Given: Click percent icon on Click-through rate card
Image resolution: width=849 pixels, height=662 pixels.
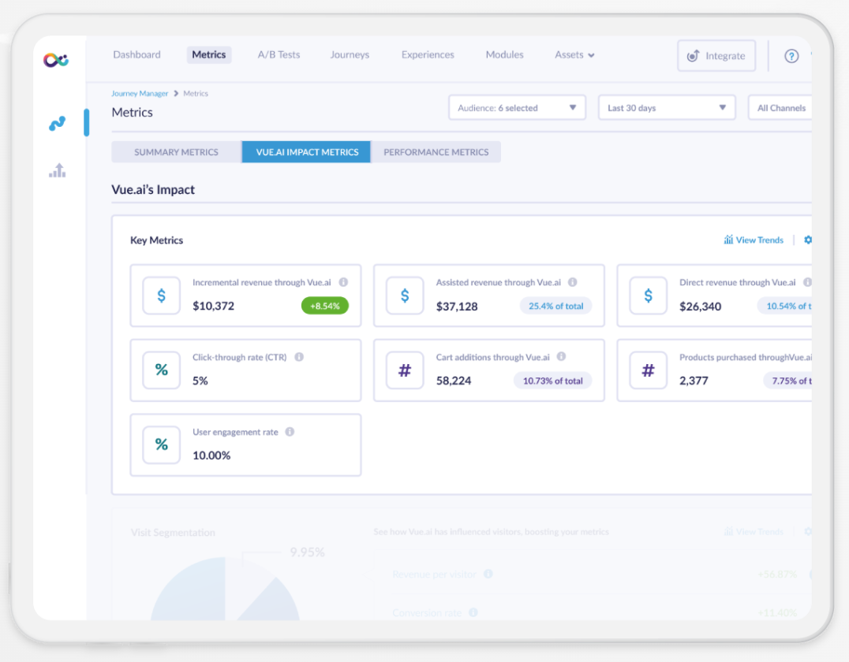Looking at the screenshot, I should 161,370.
